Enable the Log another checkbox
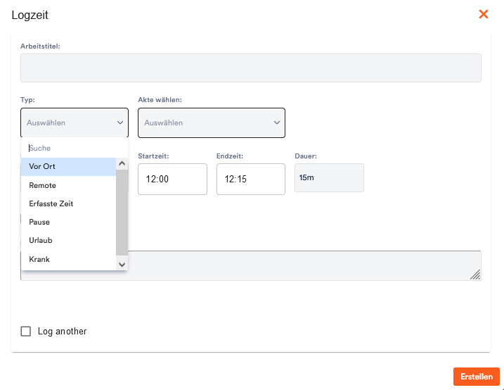The height and width of the screenshot is (390, 504). (x=26, y=331)
